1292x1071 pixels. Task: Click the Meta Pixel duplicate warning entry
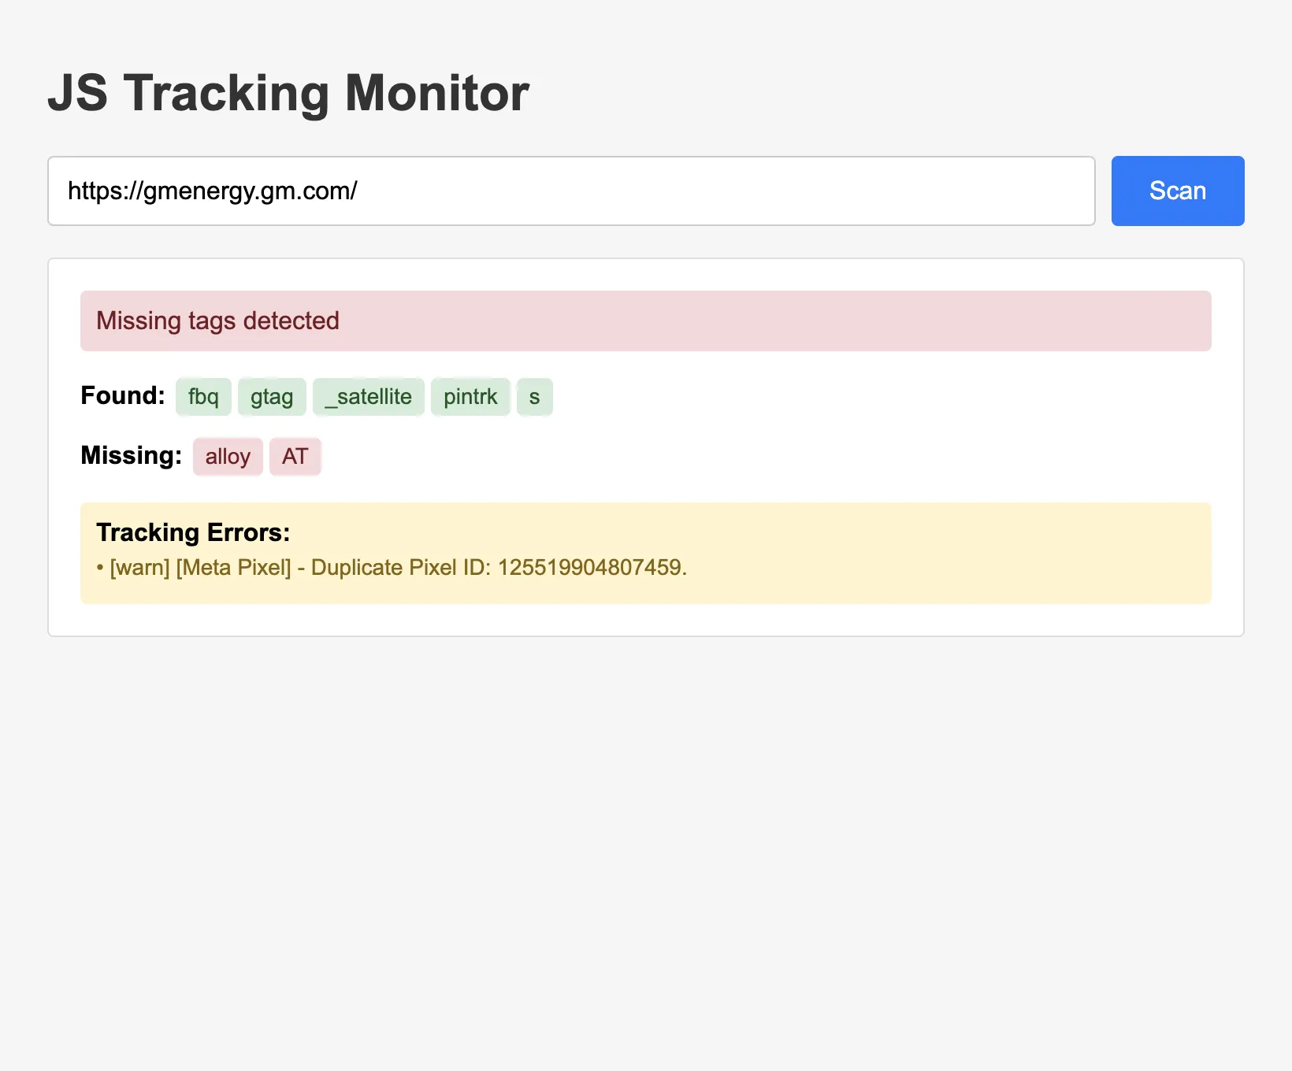(398, 567)
